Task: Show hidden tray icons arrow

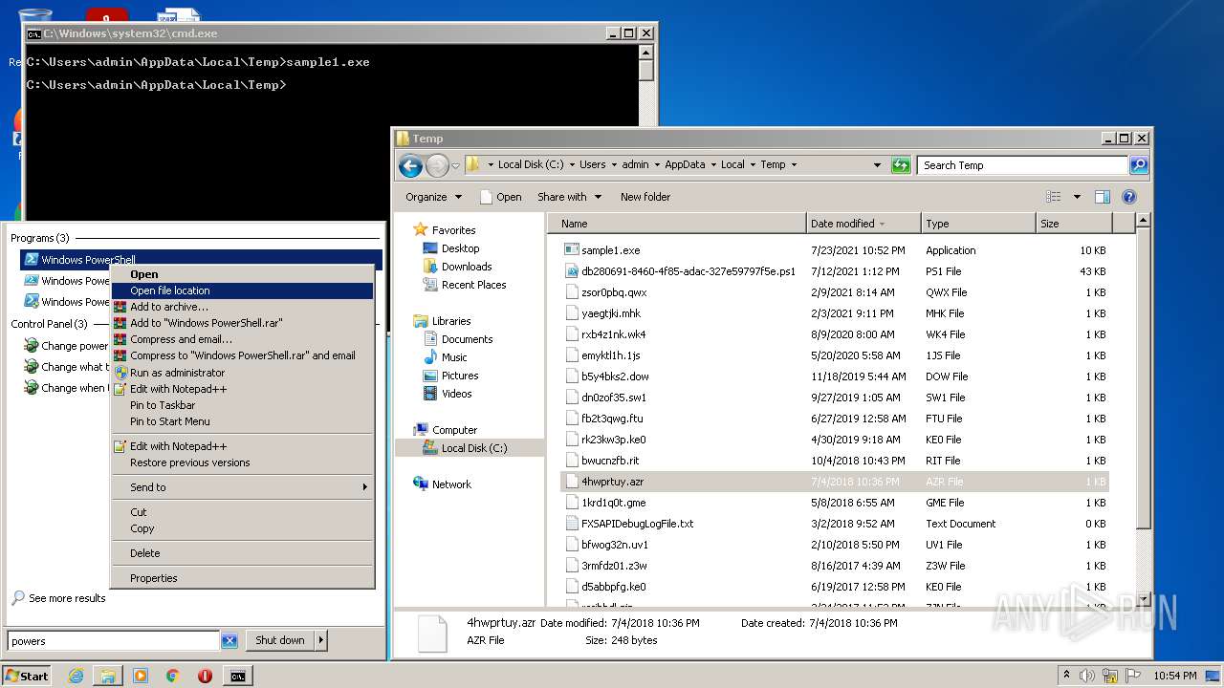Action: pos(1066,676)
